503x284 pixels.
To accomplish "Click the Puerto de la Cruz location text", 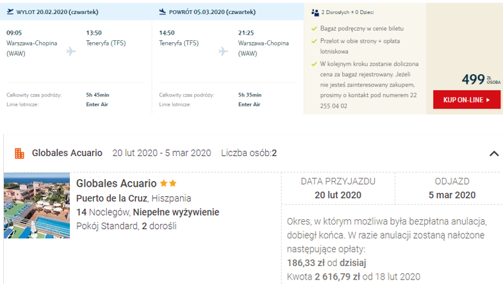I will 112,198.
